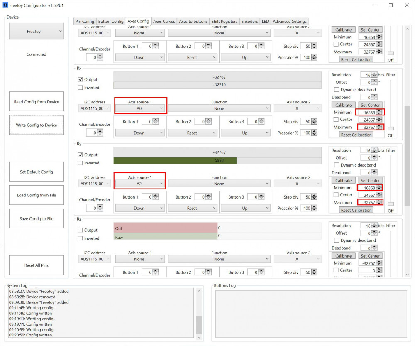Adjust the Ry Channel/Encoder spinner
The image size is (415, 346).
click(100, 208)
